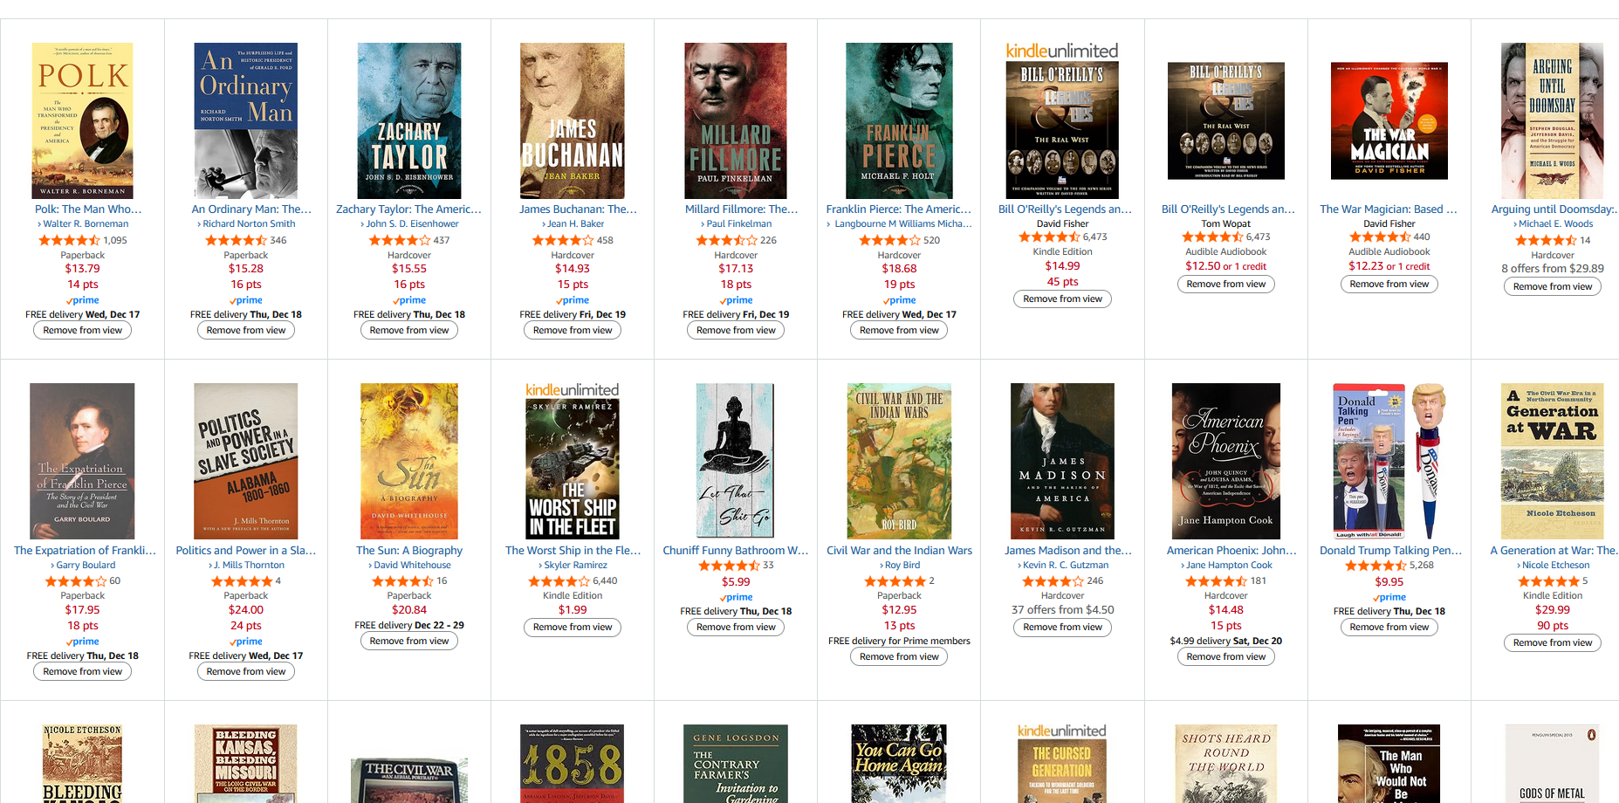This screenshot has height=803, width=1619.
Task: Remove The War Magician from view
Action: 1389,284
